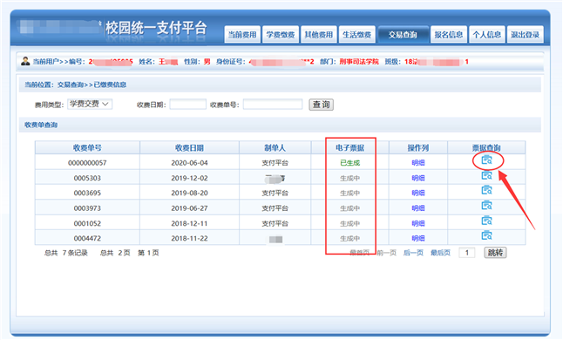Open the 当前费用 tab

tap(242, 35)
